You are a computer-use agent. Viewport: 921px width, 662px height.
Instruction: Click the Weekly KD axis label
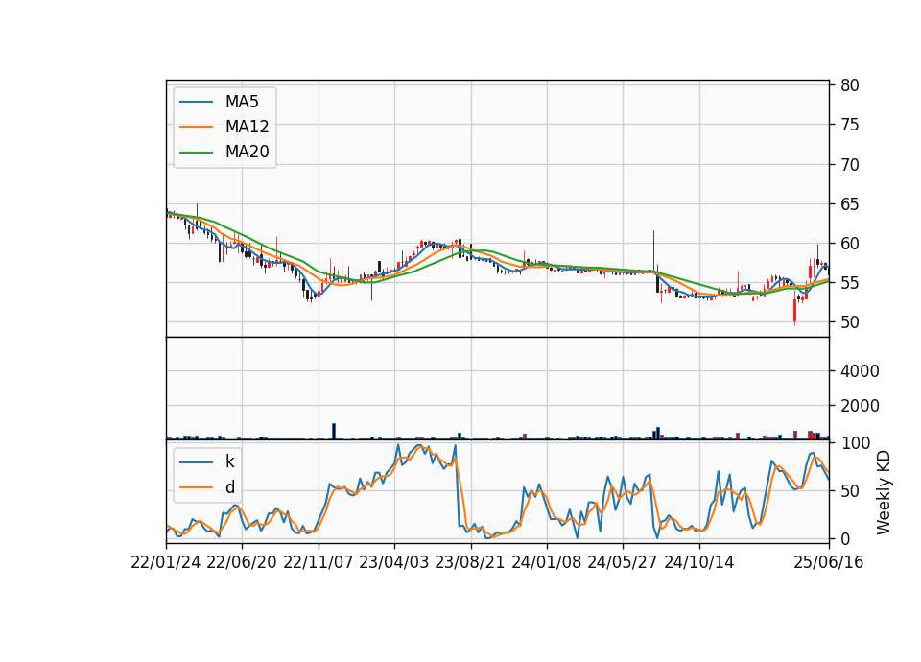click(x=883, y=492)
